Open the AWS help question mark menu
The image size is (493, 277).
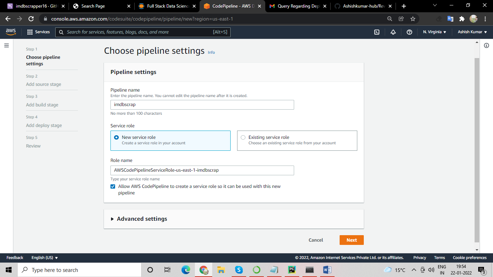pos(409,32)
